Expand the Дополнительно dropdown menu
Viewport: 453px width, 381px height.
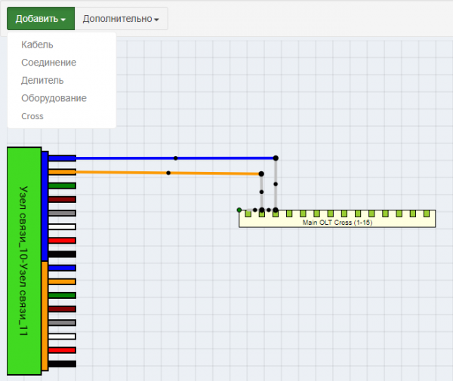click(x=121, y=19)
